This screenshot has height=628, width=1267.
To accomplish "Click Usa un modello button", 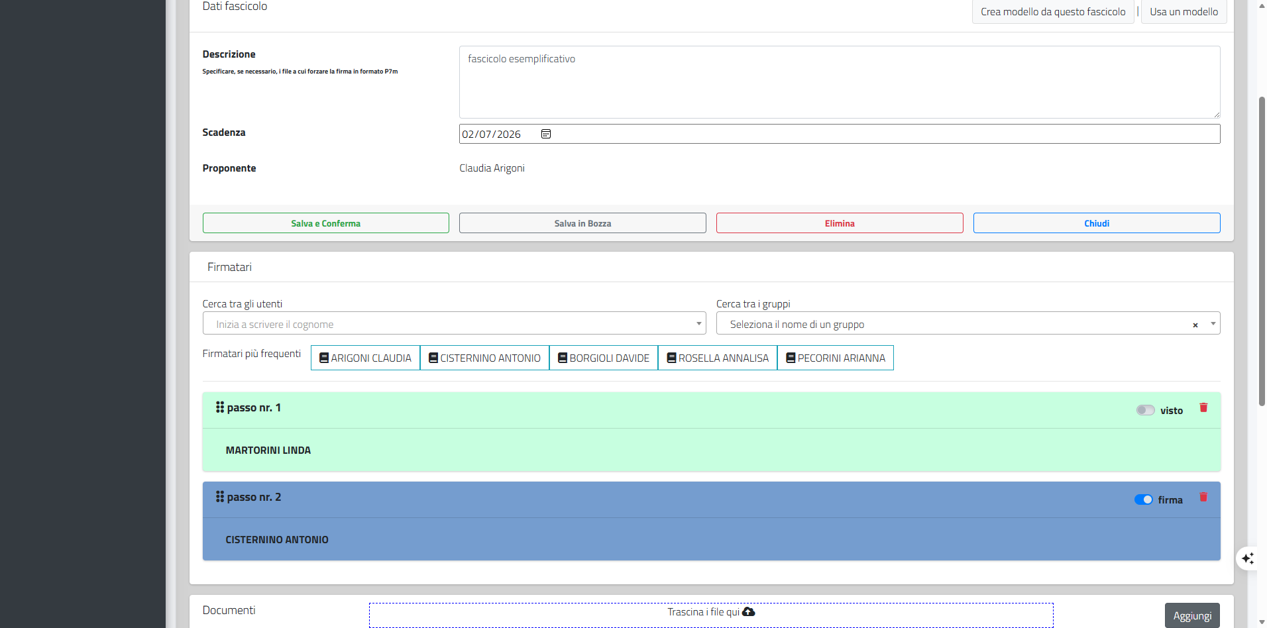I will click(1184, 11).
